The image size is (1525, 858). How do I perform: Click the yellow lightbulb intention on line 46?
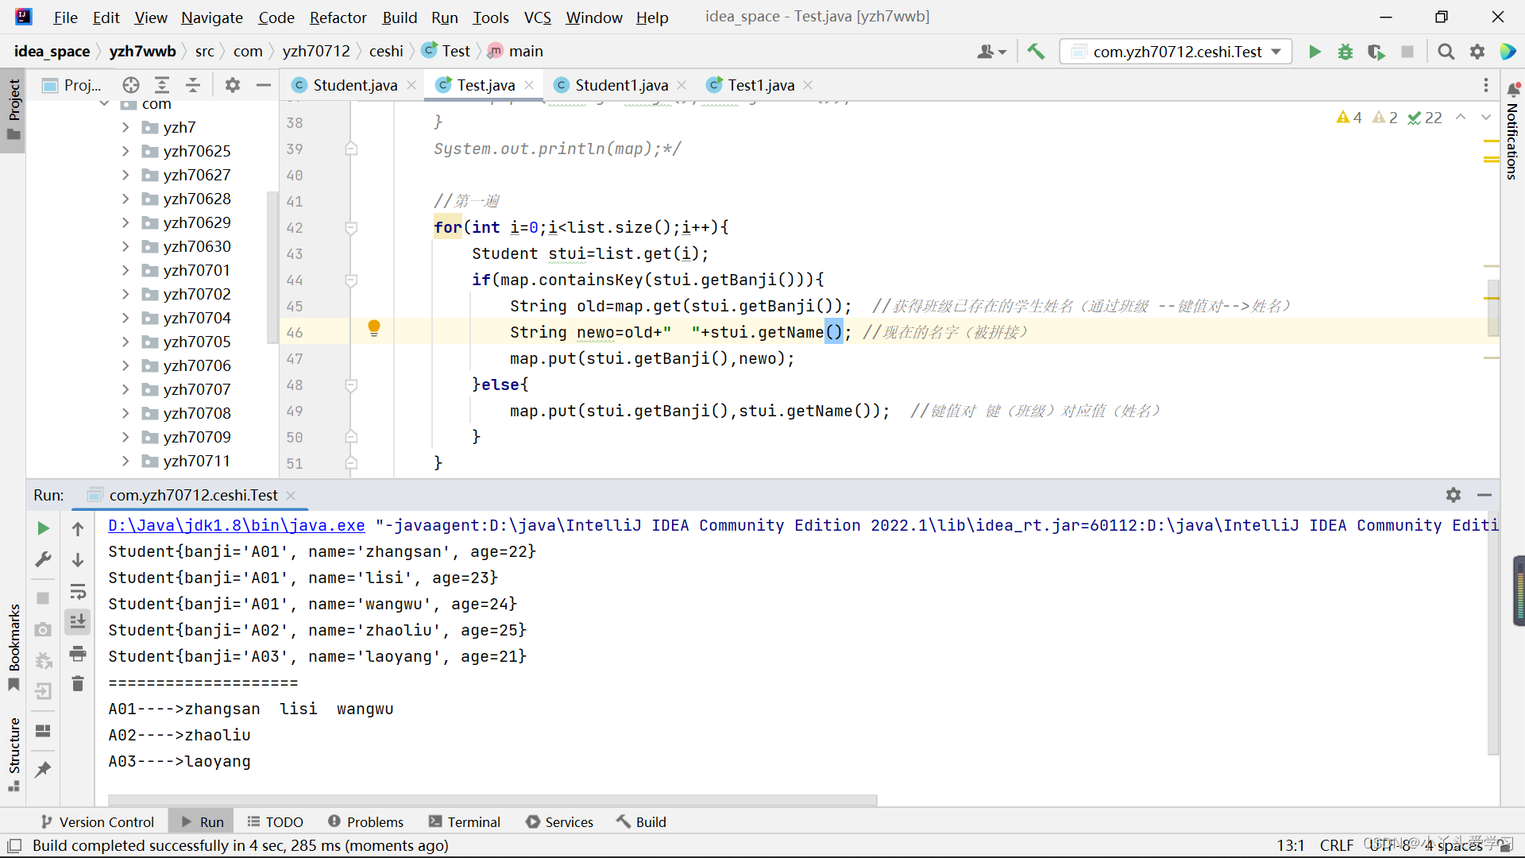pyautogui.click(x=374, y=328)
